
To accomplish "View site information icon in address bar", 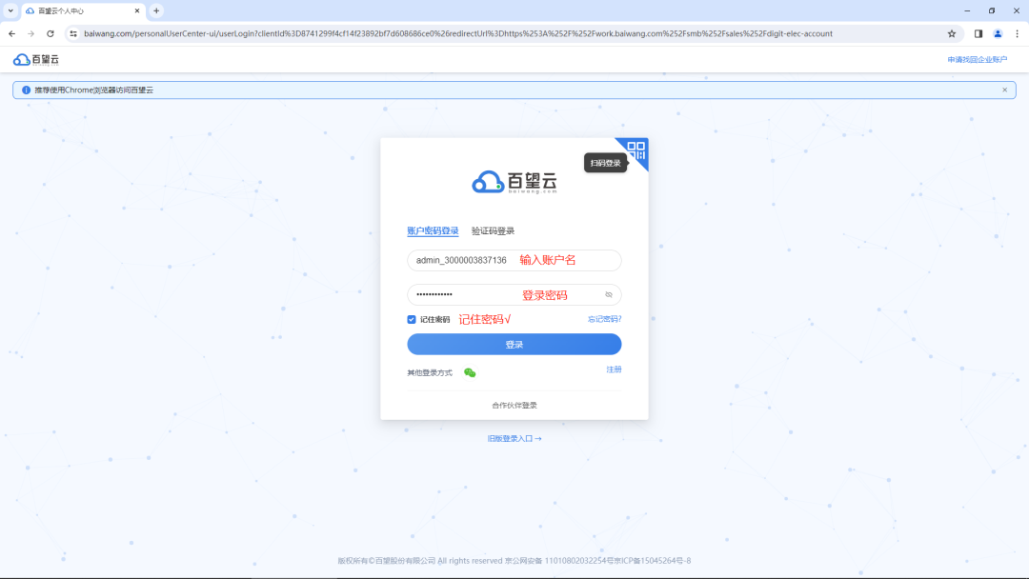I will pyautogui.click(x=73, y=33).
